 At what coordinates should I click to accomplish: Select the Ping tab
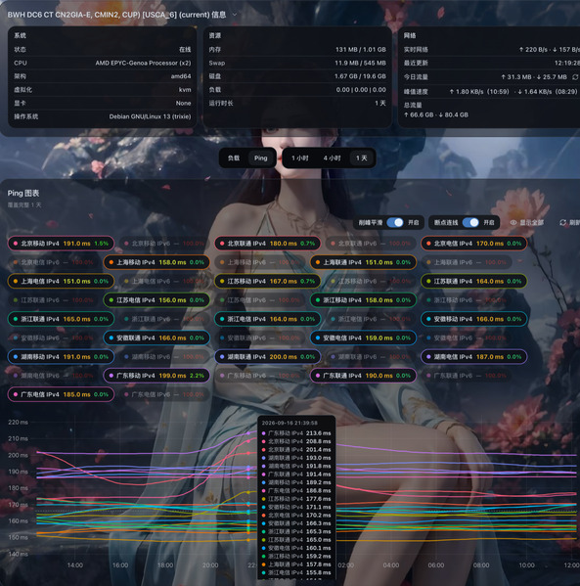coord(261,158)
